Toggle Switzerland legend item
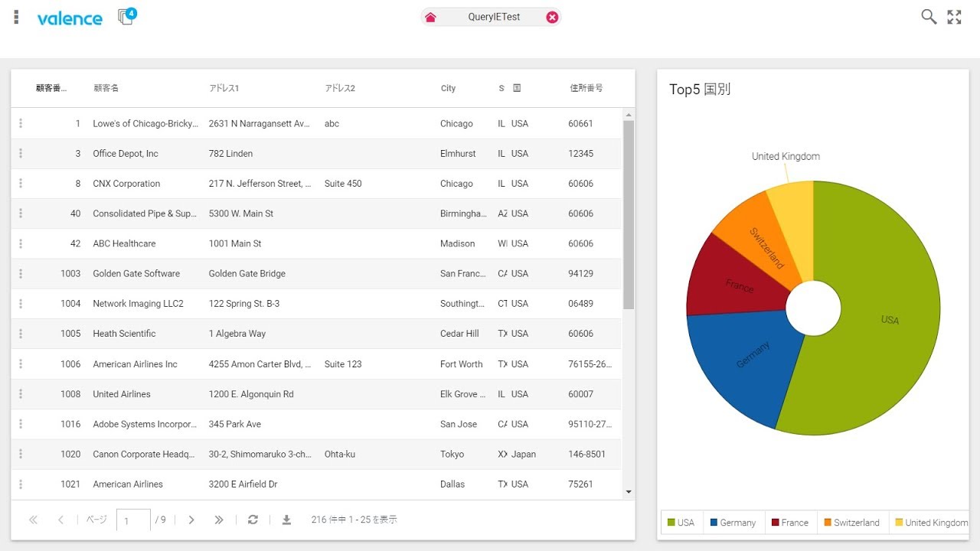This screenshot has height=551, width=980. (851, 523)
